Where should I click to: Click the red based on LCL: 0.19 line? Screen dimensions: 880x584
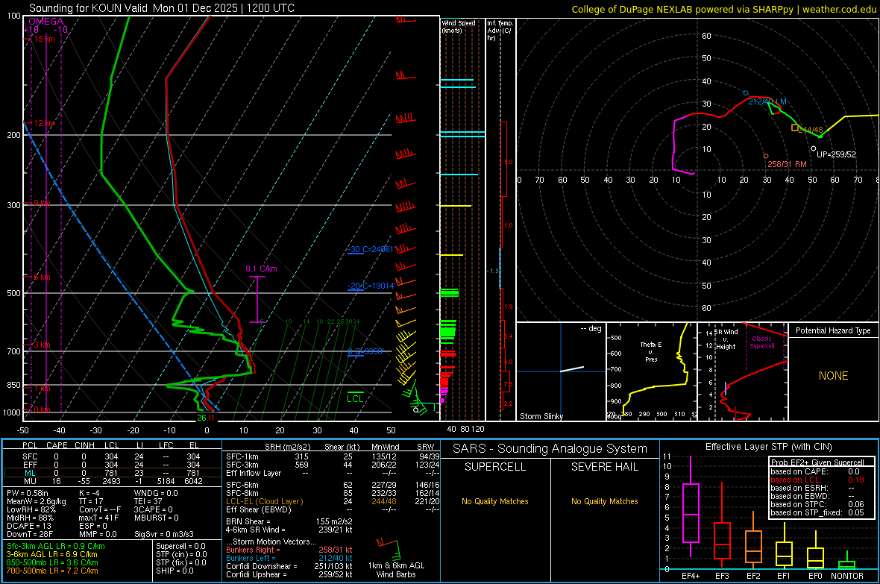pos(817,480)
